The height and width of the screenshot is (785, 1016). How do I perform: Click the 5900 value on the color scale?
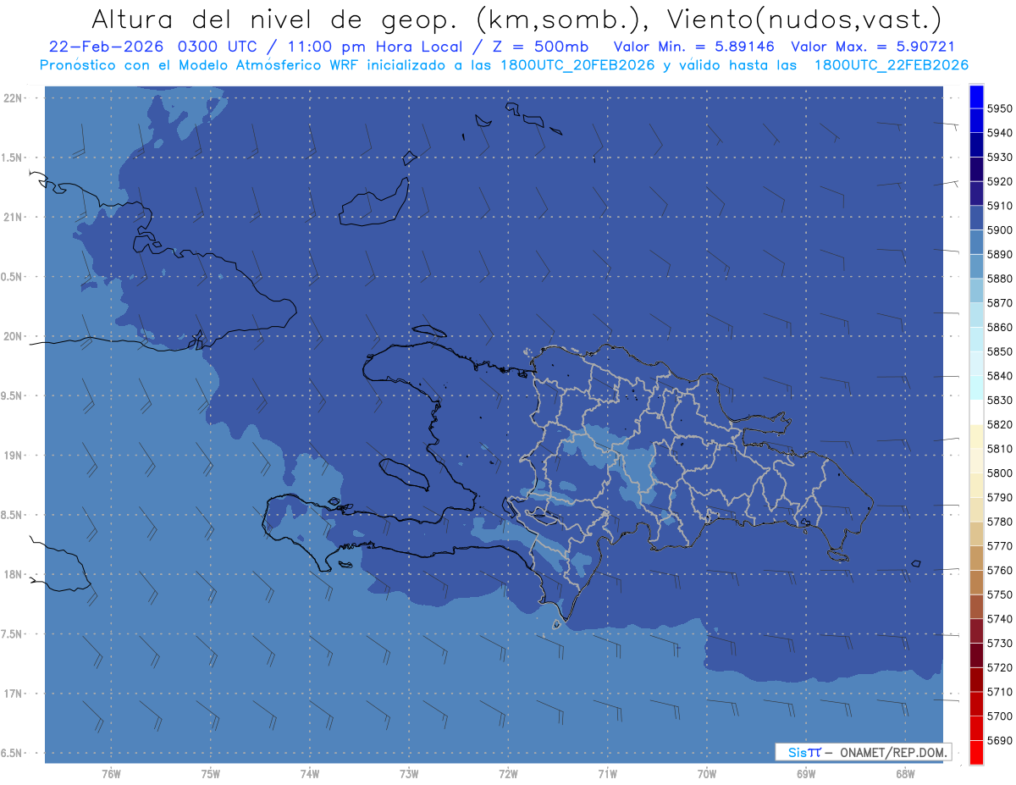1000,229
